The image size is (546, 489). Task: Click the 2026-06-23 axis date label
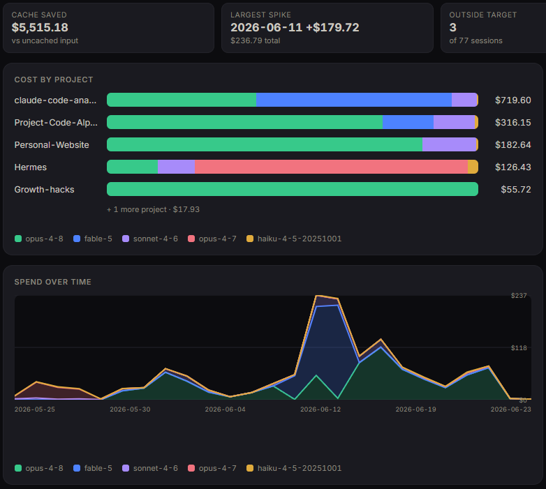[511, 409]
